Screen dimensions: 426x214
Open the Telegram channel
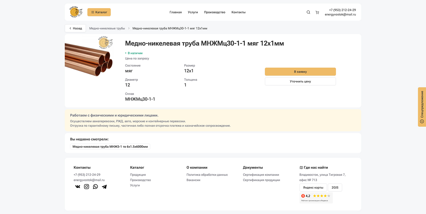click(104, 186)
